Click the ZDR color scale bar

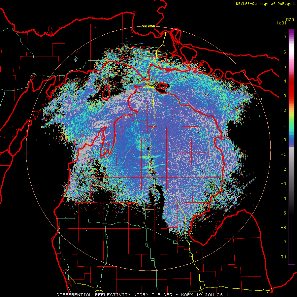[x=291, y=147]
